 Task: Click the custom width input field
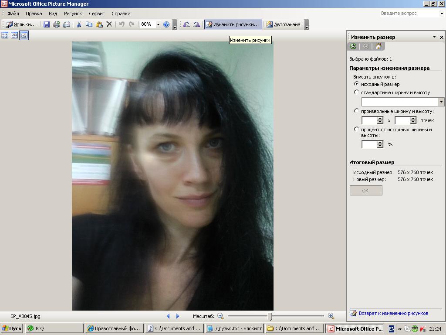pyautogui.click(x=369, y=120)
